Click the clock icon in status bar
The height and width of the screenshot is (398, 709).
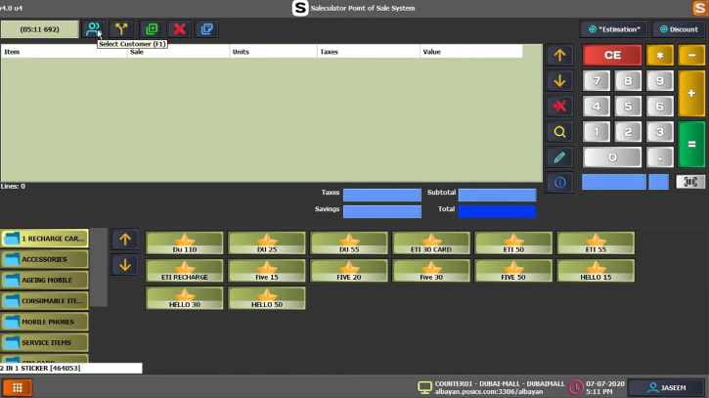(x=576, y=387)
